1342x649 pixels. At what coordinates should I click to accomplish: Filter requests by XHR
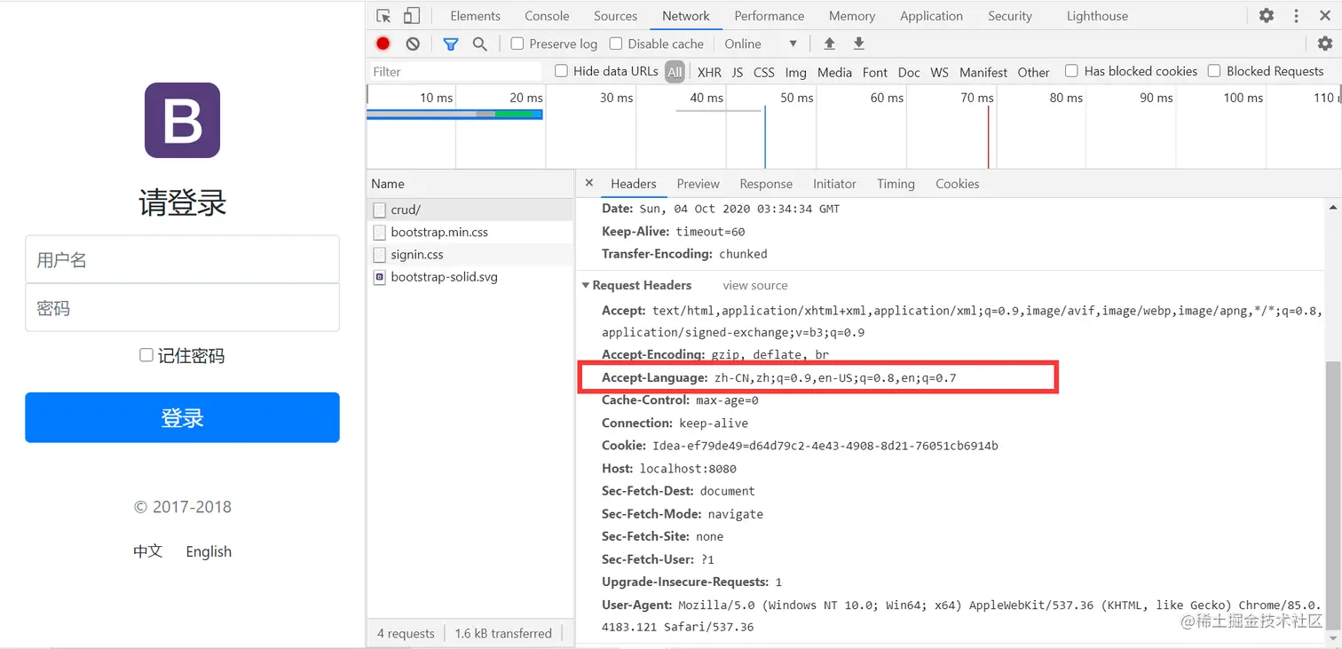point(709,72)
